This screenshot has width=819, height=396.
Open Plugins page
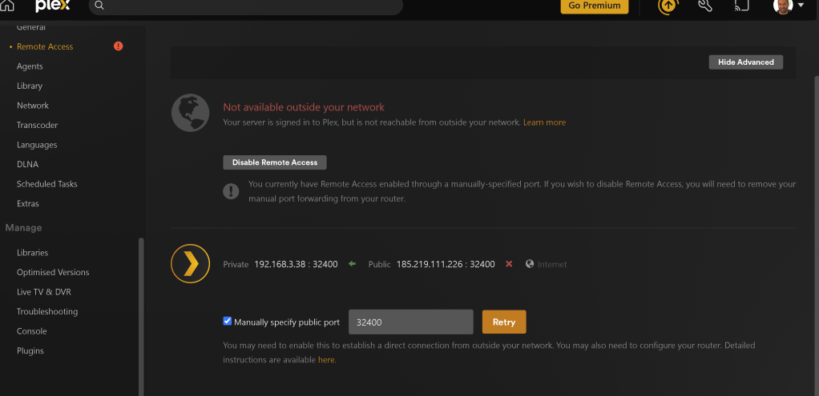tap(30, 350)
